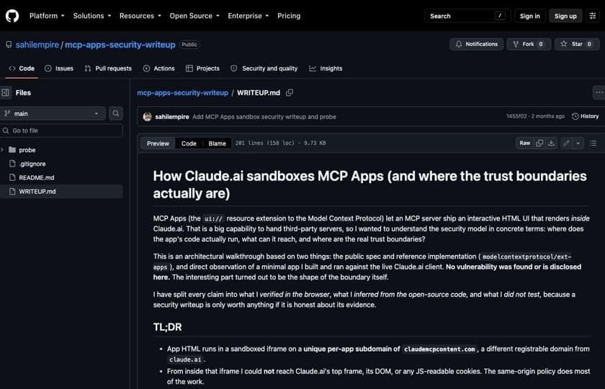The image size is (605, 389).
Task: Click the TL;DR heading
Action: click(x=167, y=327)
